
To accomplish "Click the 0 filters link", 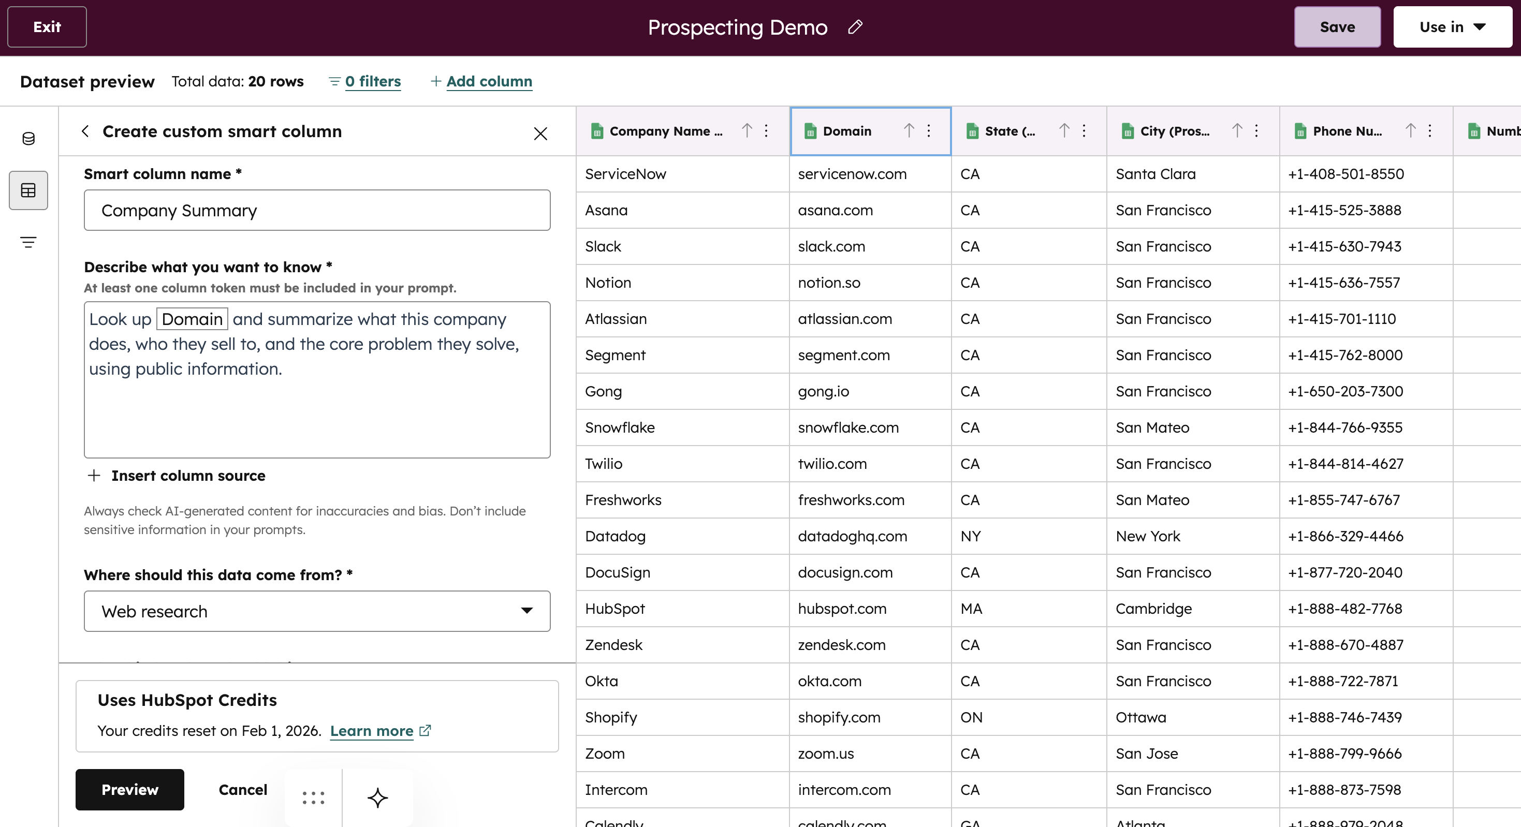I will click(x=372, y=81).
